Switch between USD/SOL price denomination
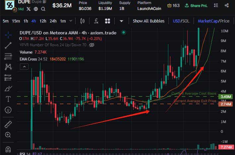This screenshot has width=235, height=155. pos(181,21)
